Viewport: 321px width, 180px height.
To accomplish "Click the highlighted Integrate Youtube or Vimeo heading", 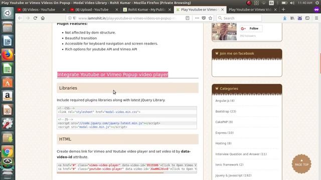I will [x=112, y=74].
